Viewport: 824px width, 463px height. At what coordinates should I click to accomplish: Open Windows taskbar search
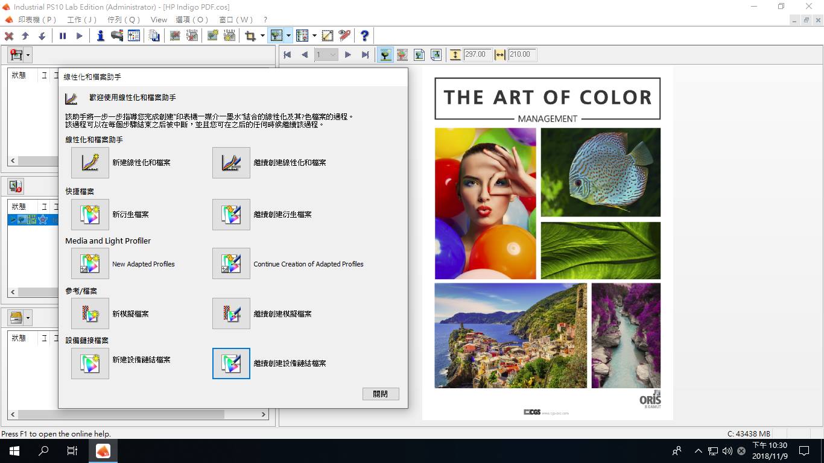tap(43, 450)
